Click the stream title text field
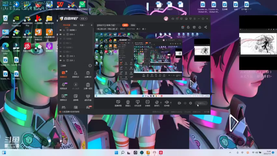277x156 pixels. pyautogui.click(x=108, y=25)
